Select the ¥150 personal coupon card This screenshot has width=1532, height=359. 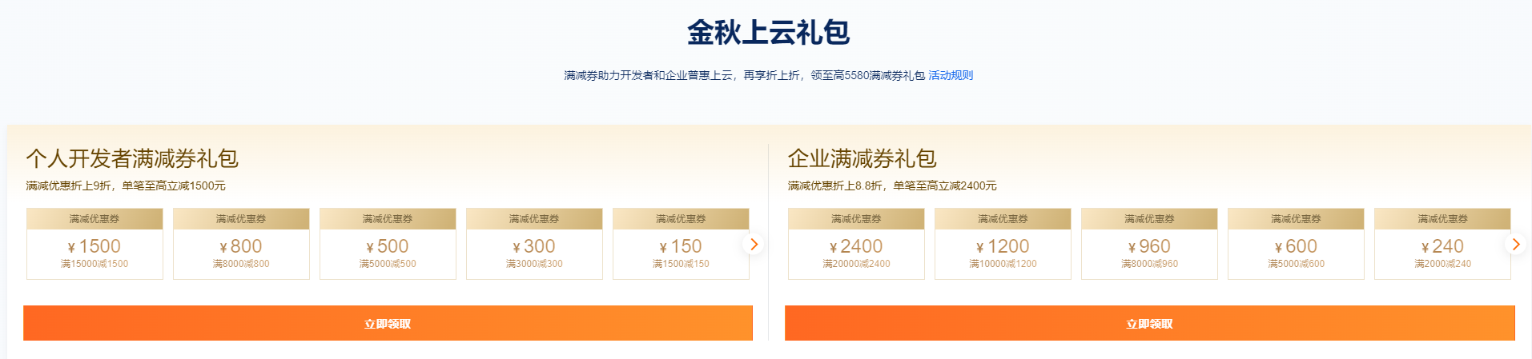pos(681,245)
